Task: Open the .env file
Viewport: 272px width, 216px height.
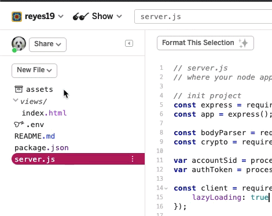Action: coord(35,125)
